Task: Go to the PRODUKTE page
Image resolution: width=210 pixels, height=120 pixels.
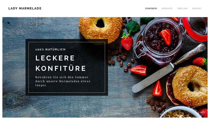Action: (167, 8)
